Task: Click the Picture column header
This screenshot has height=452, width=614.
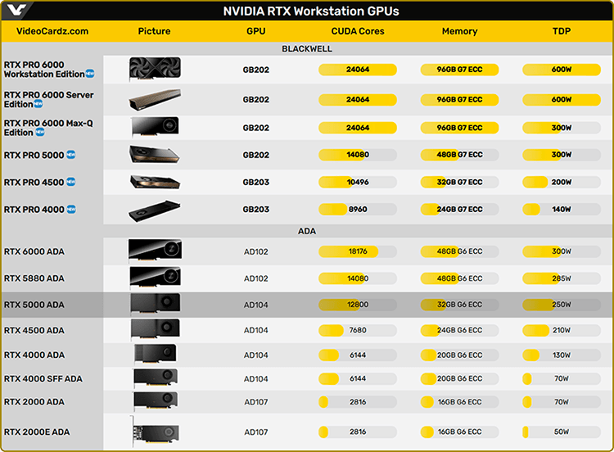Action: 154,31
